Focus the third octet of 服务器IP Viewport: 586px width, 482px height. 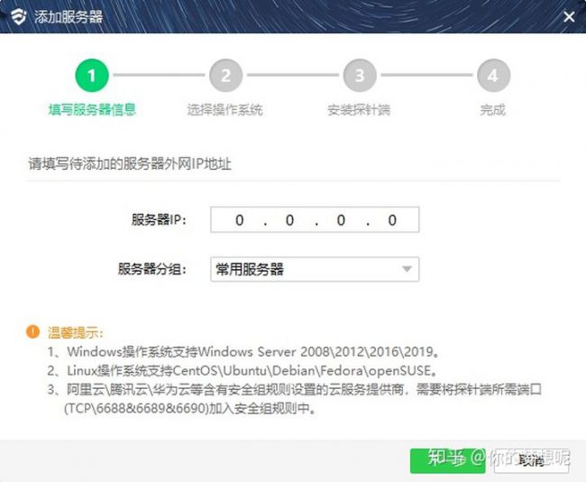tap(341, 220)
